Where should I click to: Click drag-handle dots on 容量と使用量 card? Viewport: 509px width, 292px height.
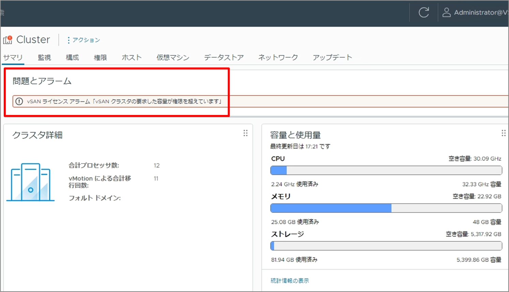504,133
